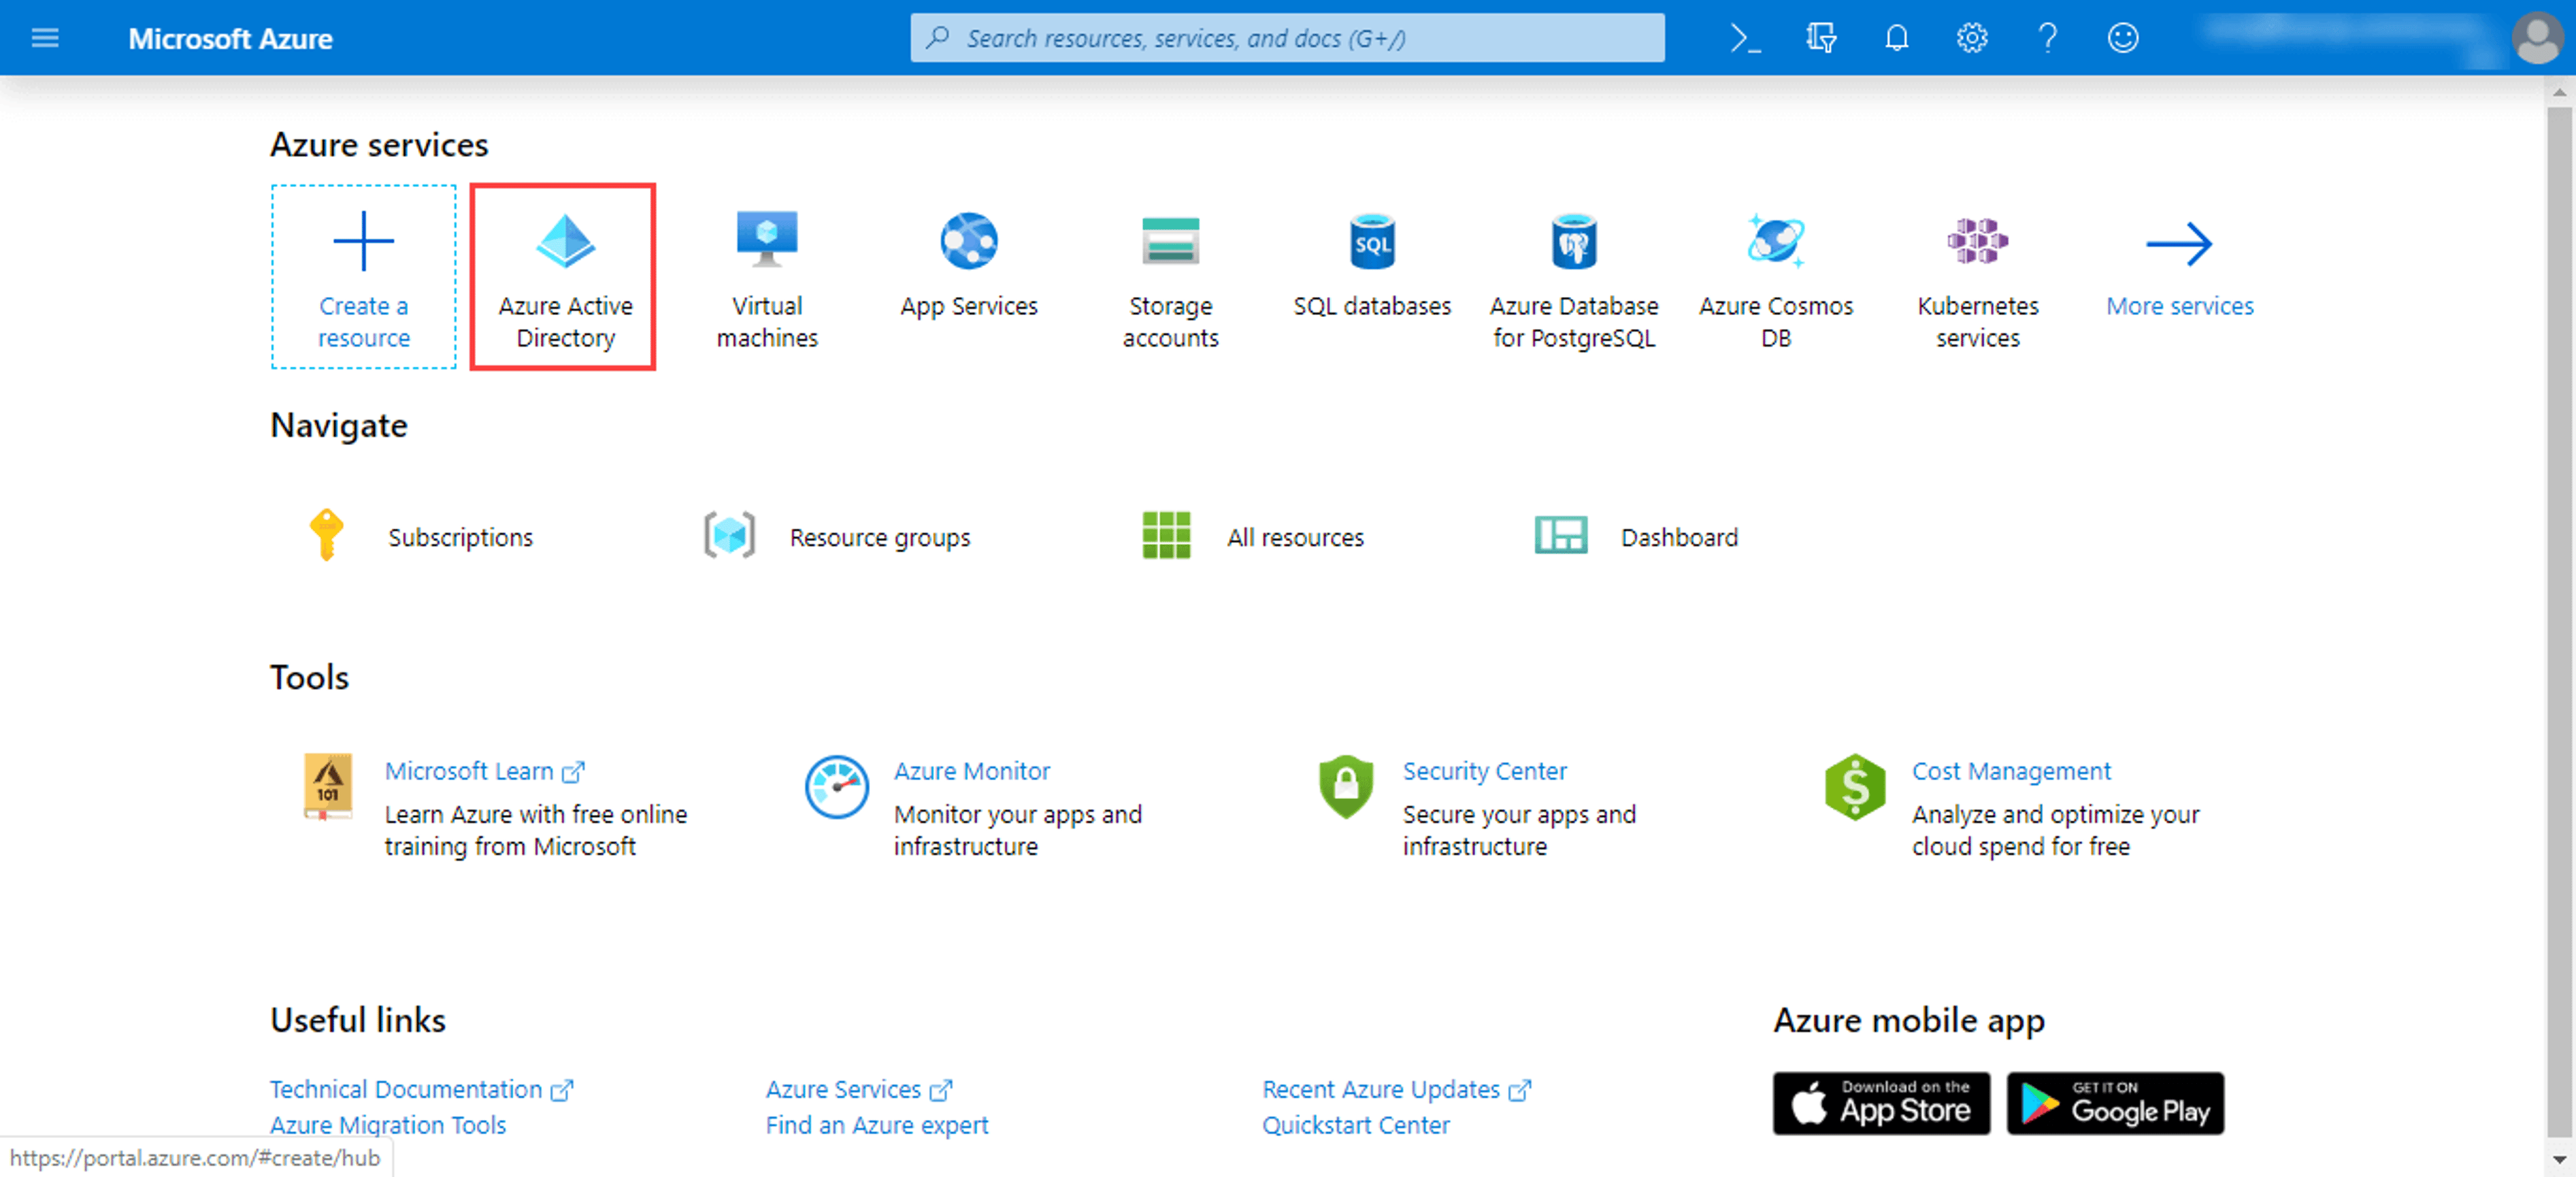Viewport: 2576px width, 1177px height.
Task: Open the notifications bell
Action: [1896, 38]
